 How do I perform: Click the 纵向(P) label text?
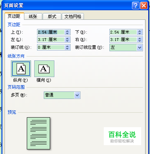(x=20, y=80)
